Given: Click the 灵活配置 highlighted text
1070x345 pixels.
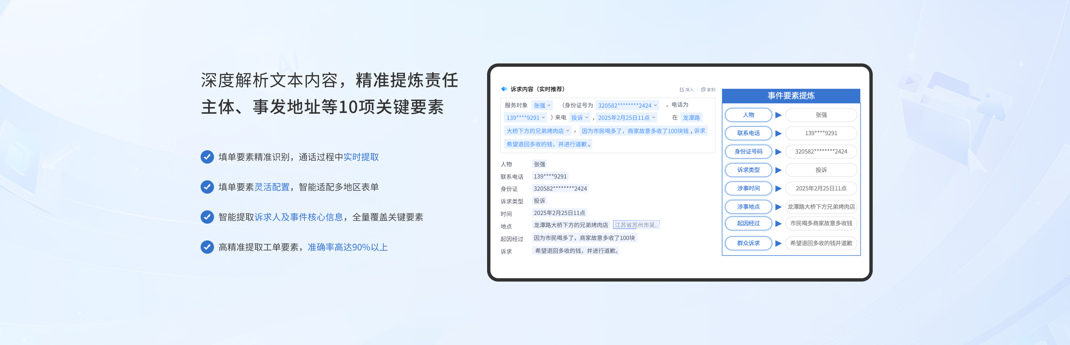Looking at the screenshot, I should coord(272,187).
